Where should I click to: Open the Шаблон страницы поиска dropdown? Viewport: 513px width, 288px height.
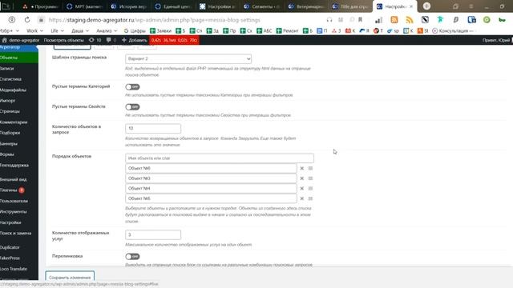click(x=188, y=58)
